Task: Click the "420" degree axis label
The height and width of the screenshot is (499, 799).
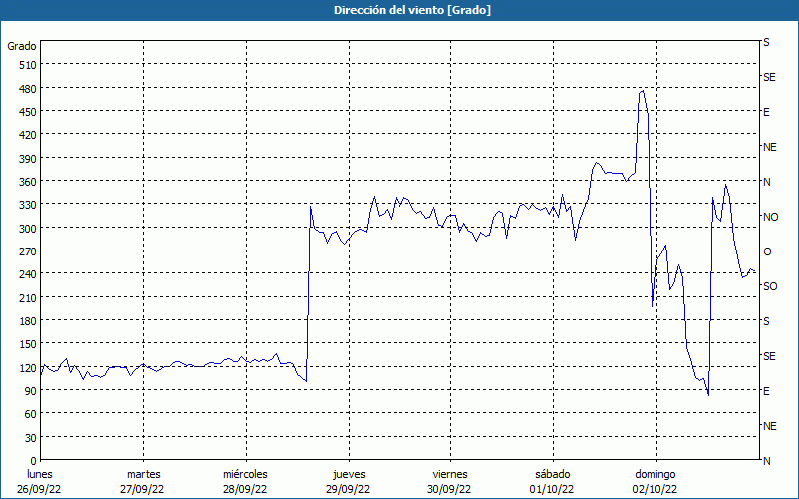Action: pyautogui.click(x=28, y=135)
